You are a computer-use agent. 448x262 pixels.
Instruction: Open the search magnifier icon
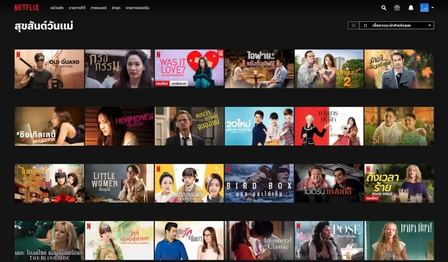384,7
